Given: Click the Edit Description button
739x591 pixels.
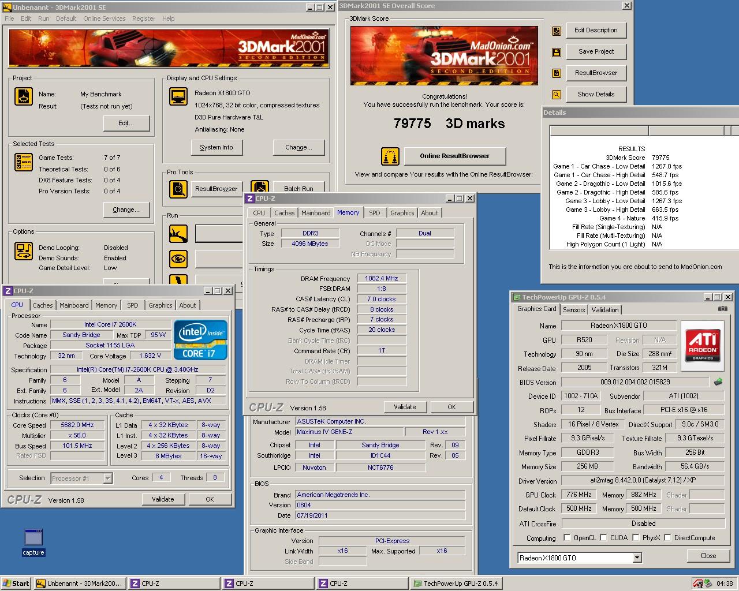Looking at the screenshot, I should click(x=596, y=30).
